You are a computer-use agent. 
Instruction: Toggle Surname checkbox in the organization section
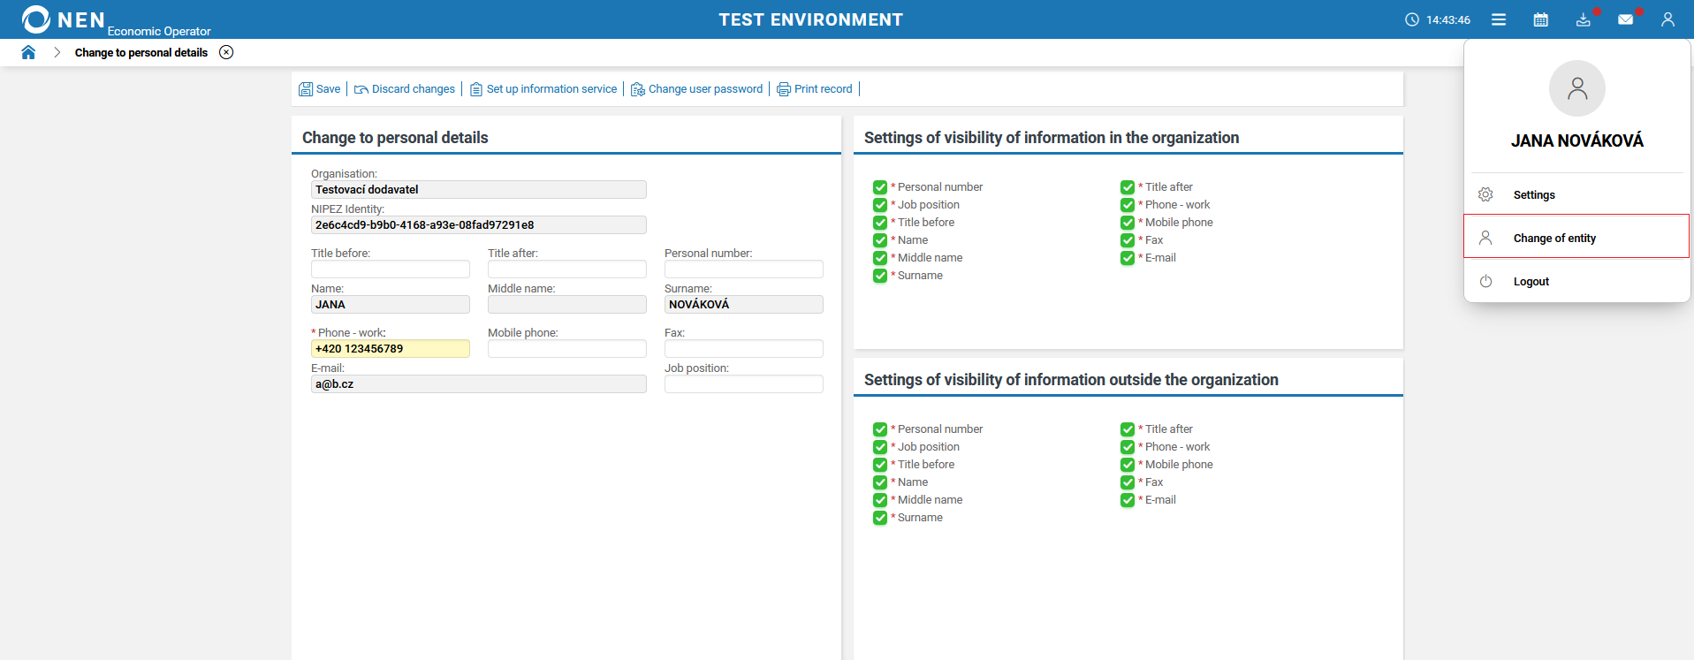[880, 276]
